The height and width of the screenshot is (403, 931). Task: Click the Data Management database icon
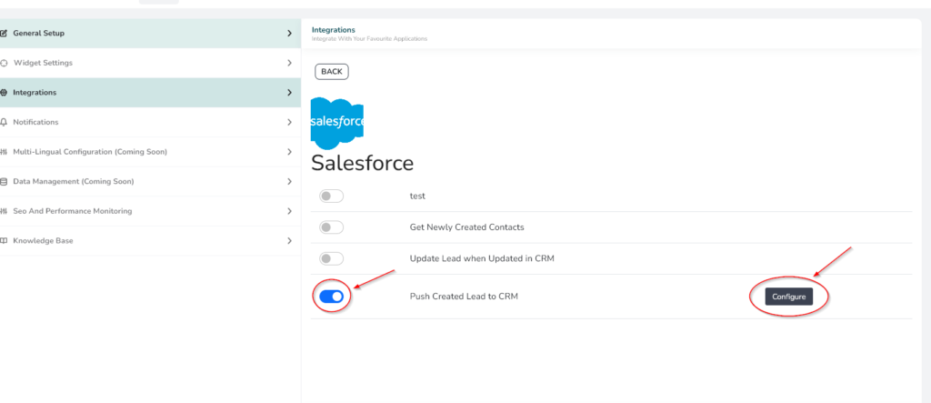(x=4, y=182)
